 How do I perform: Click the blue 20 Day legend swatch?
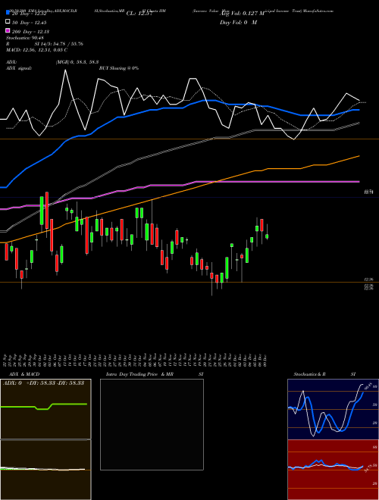pos(8,13)
